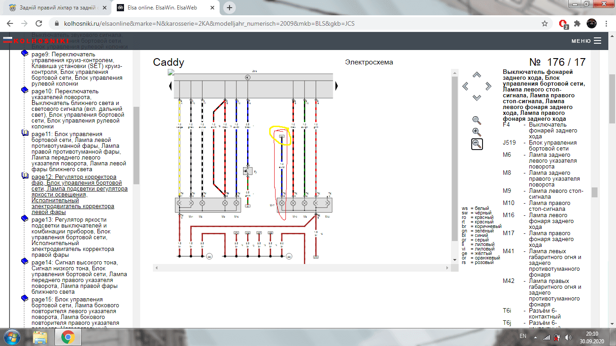Click the browser page vertical scrollbar
616x346 pixels.
[612, 99]
